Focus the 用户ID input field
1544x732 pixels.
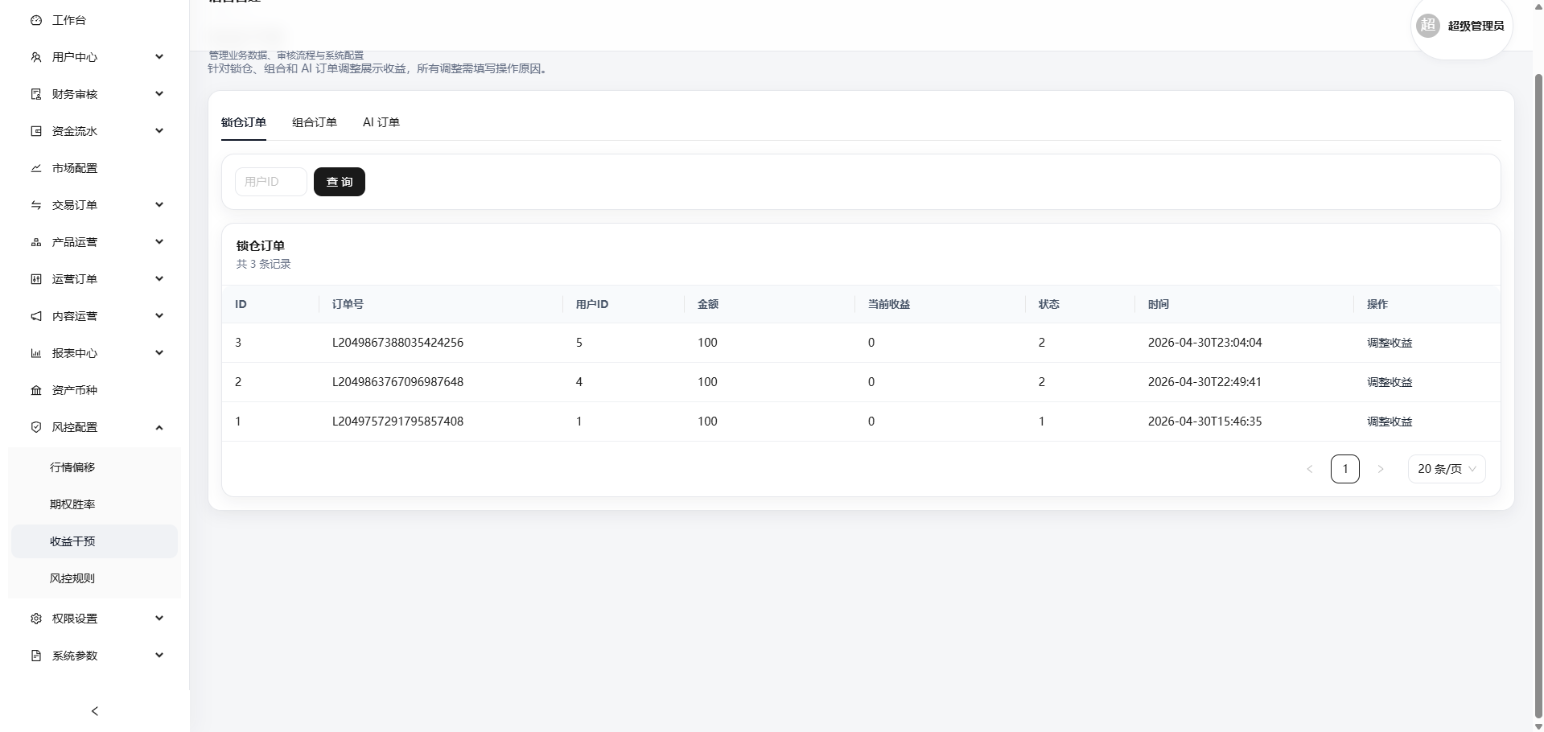coord(270,182)
